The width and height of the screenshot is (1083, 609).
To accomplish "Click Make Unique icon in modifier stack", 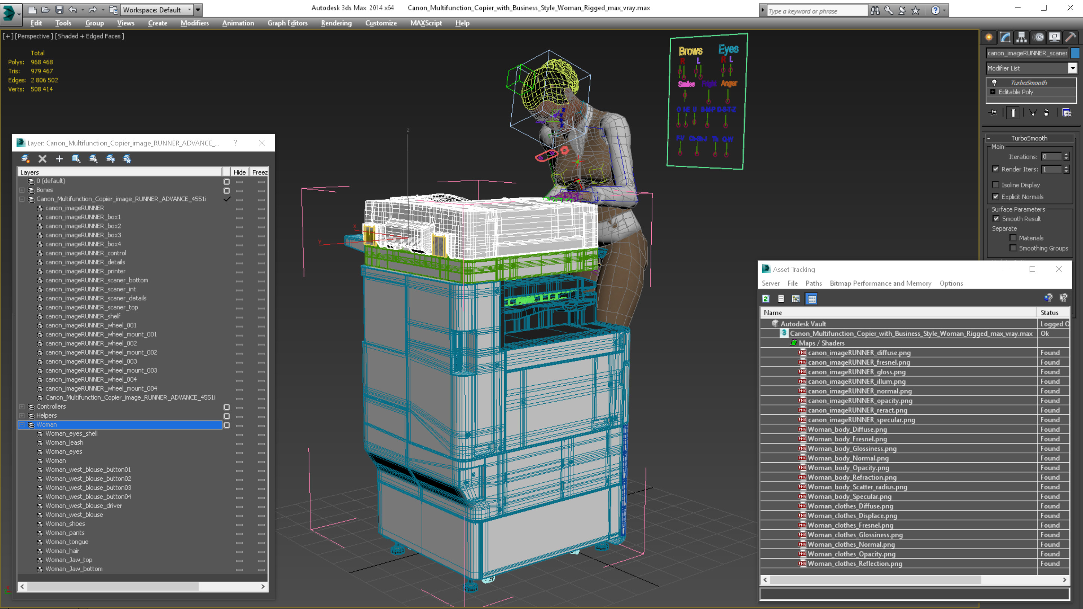I will click(1033, 113).
